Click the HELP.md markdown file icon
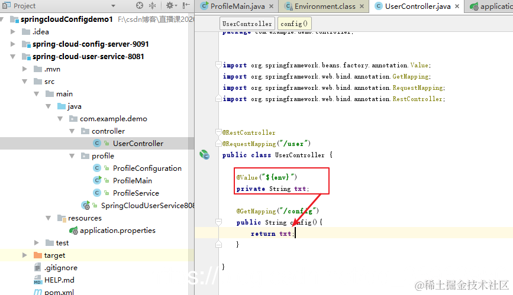Image resolution: width=513 pixels, height=295 pixels. pyautogui.click(x=38, y=280)
